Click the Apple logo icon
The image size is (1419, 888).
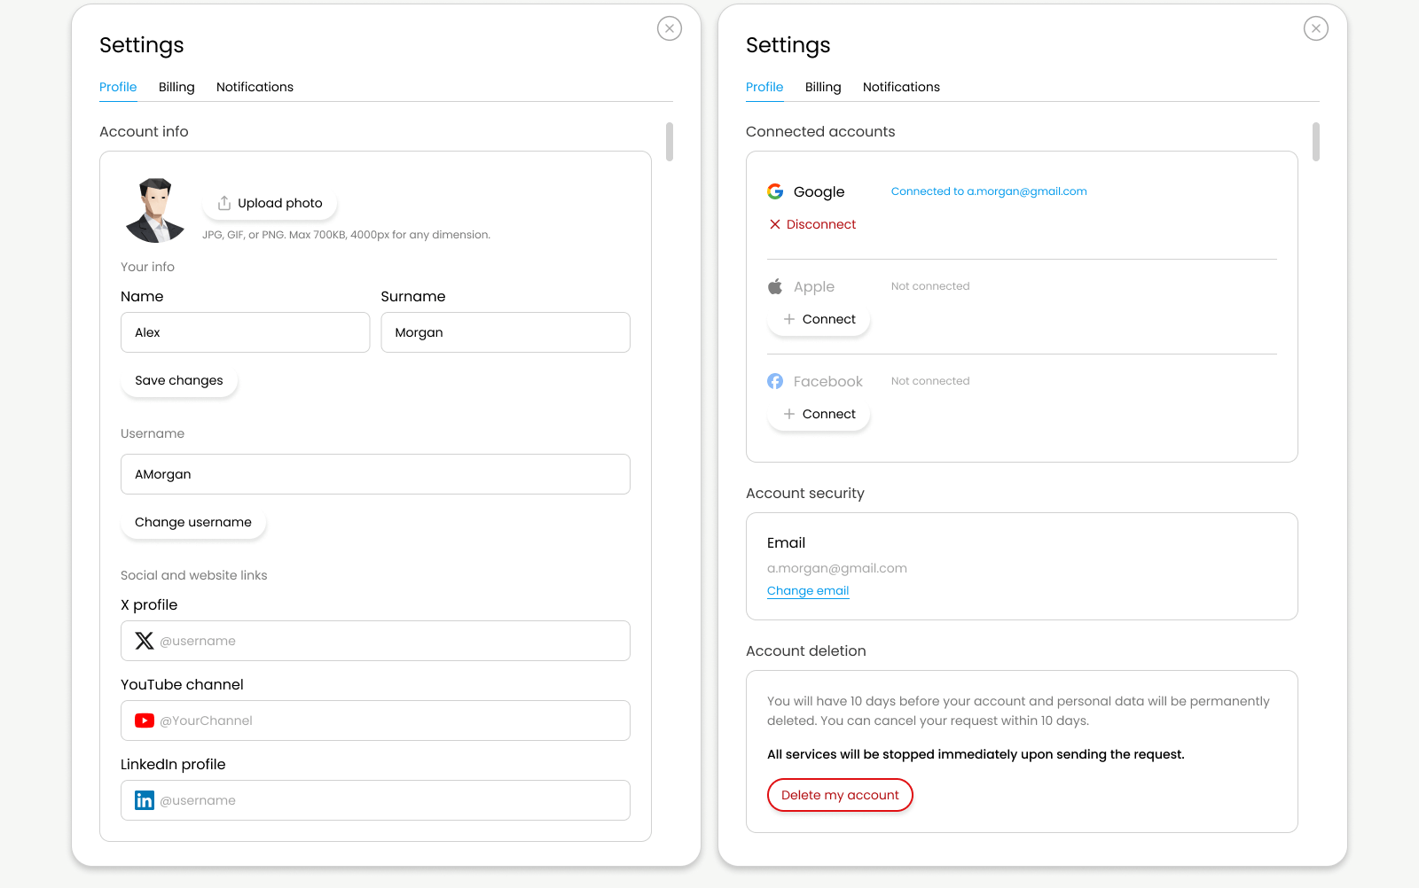(x=775, y=286)
